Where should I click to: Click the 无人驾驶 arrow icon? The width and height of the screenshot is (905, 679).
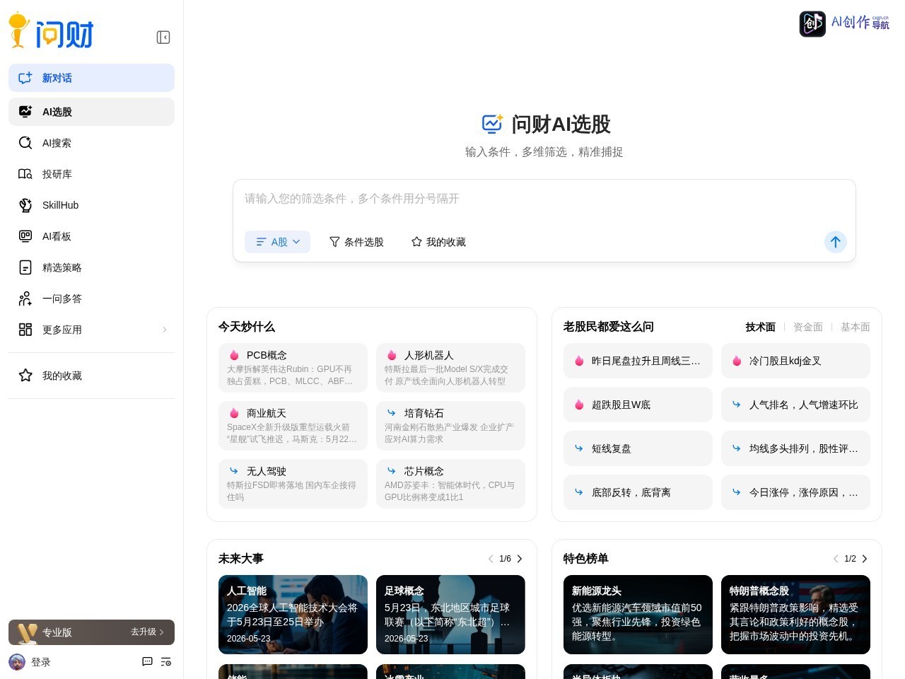[234, 470]
